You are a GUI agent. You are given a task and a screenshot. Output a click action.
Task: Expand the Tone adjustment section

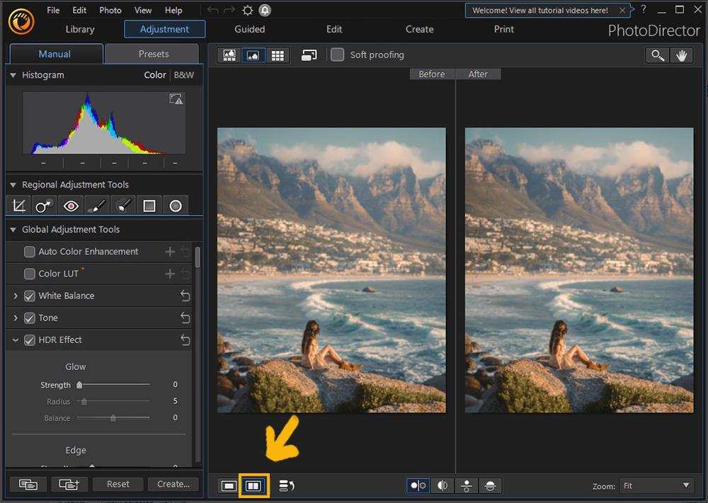pos(16,318)
